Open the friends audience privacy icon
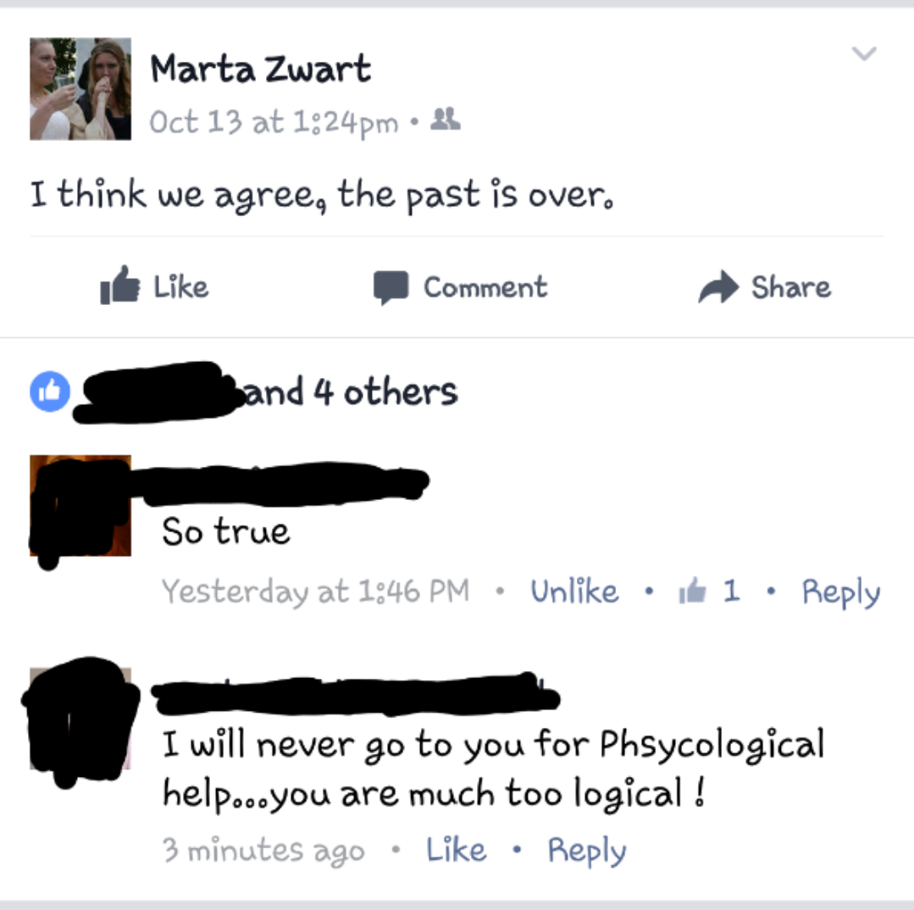 pos(446,119)
